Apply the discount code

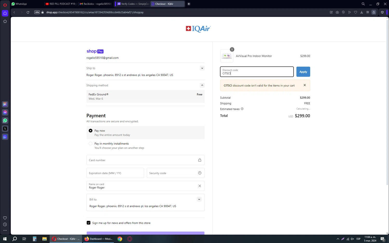point(303,72)
